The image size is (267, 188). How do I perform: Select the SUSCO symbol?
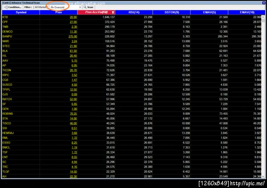(x=7, y=85)
